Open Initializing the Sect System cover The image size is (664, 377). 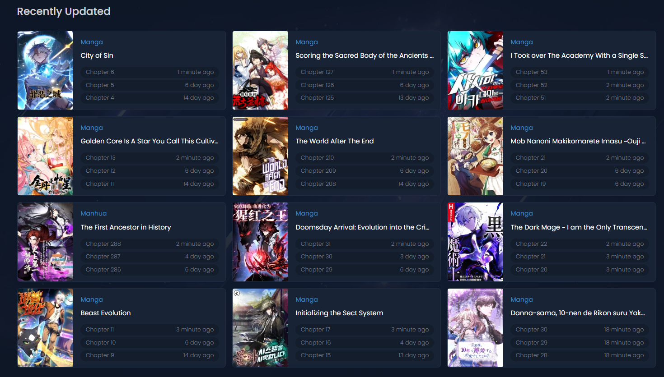pyautogui.click(x=260, y=328)
